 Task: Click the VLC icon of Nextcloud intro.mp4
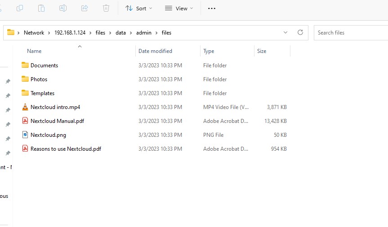pos(25,107)
